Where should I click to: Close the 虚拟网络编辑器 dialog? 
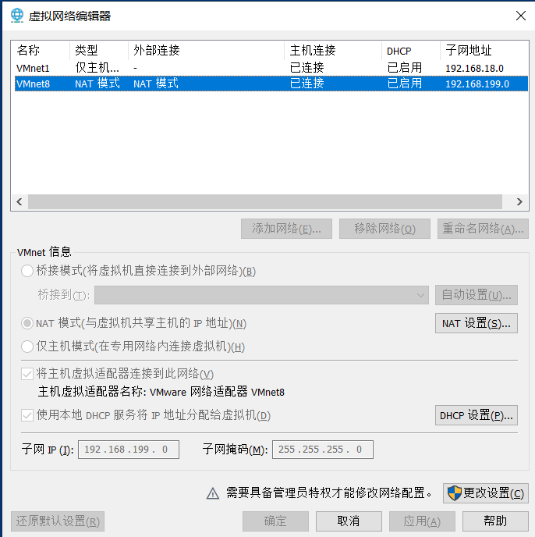(521, 16)
